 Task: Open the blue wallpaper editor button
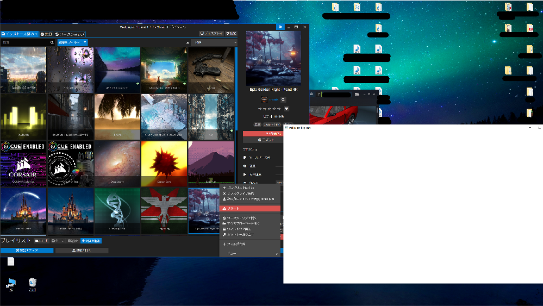click(x=27, y=250)
